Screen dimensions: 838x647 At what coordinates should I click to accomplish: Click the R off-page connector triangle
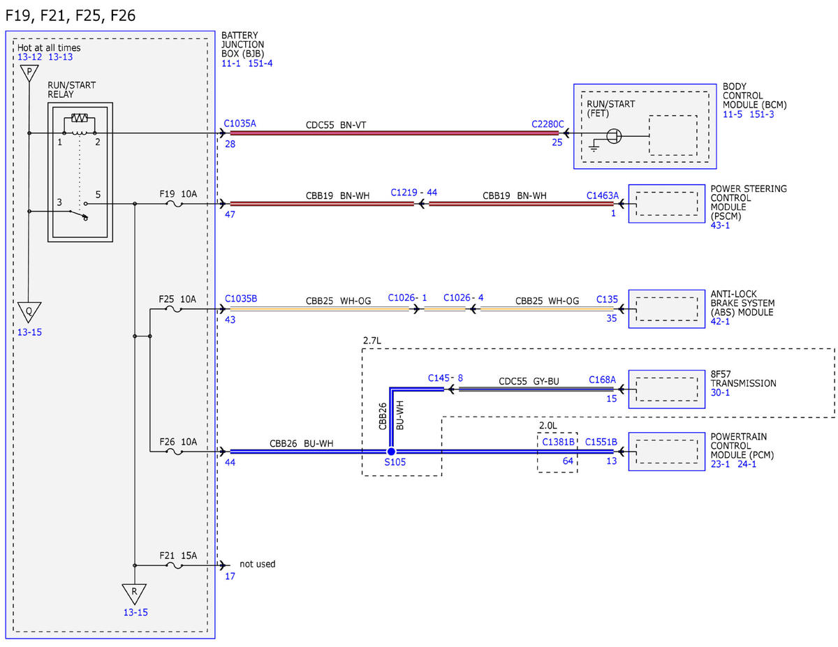pos(133,594)
